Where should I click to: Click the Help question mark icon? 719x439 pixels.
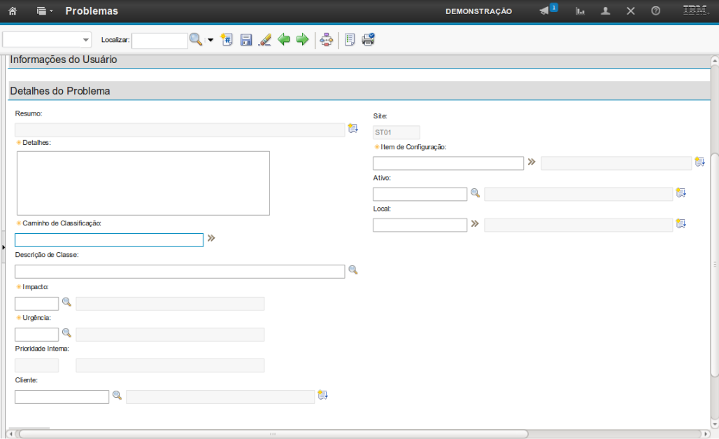[655, 11]
